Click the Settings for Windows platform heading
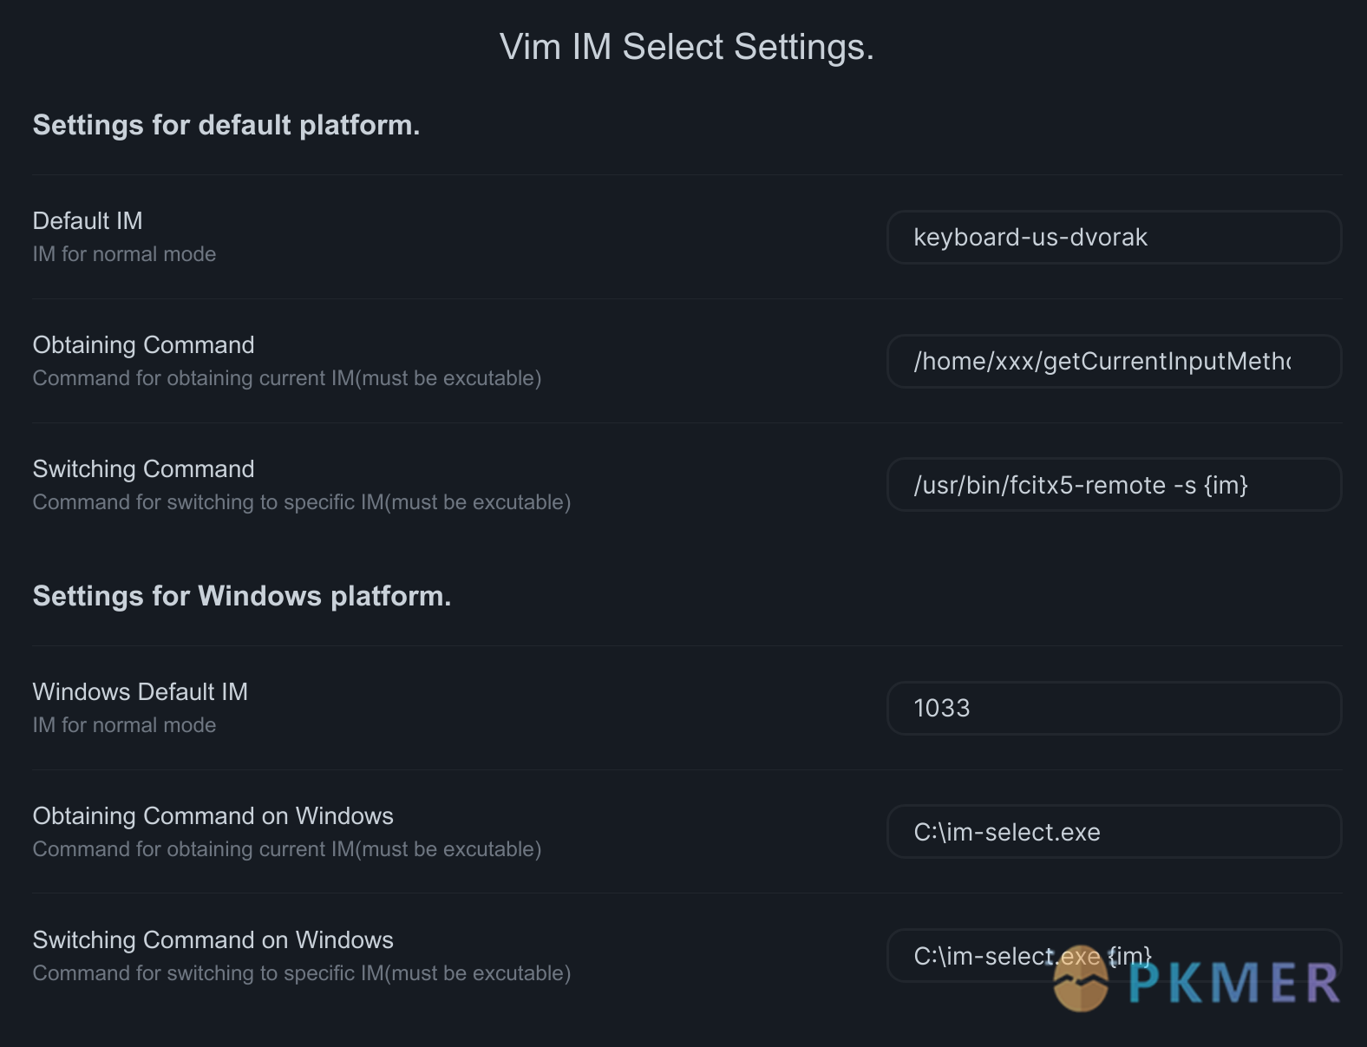The height and width of the screenshot is (1047, 1367). (241, 596)
